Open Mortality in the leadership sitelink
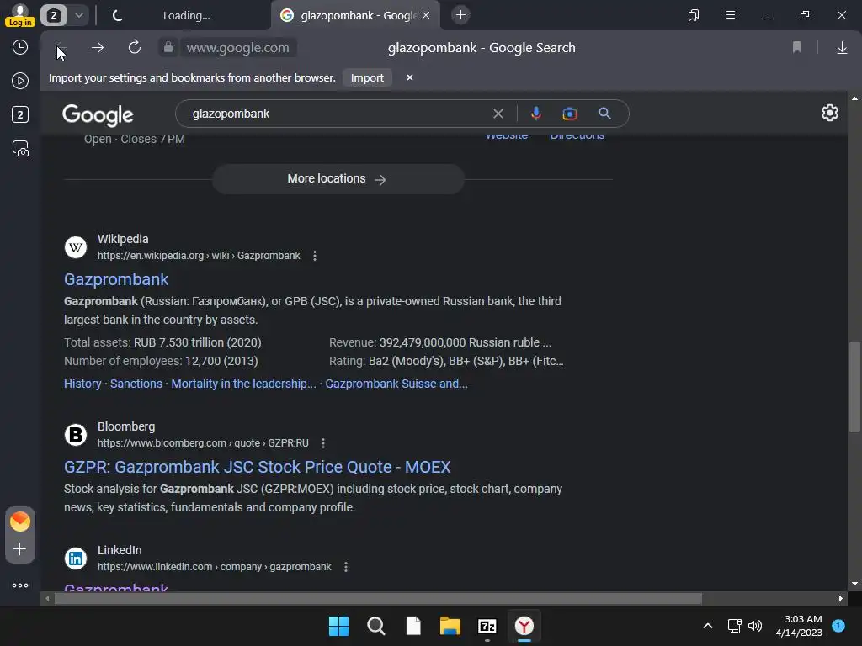This screenshot has width=862, height=646. 243,384
